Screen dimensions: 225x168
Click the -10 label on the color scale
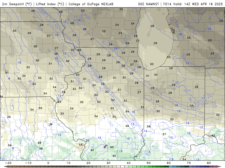[x=28, y=163]
